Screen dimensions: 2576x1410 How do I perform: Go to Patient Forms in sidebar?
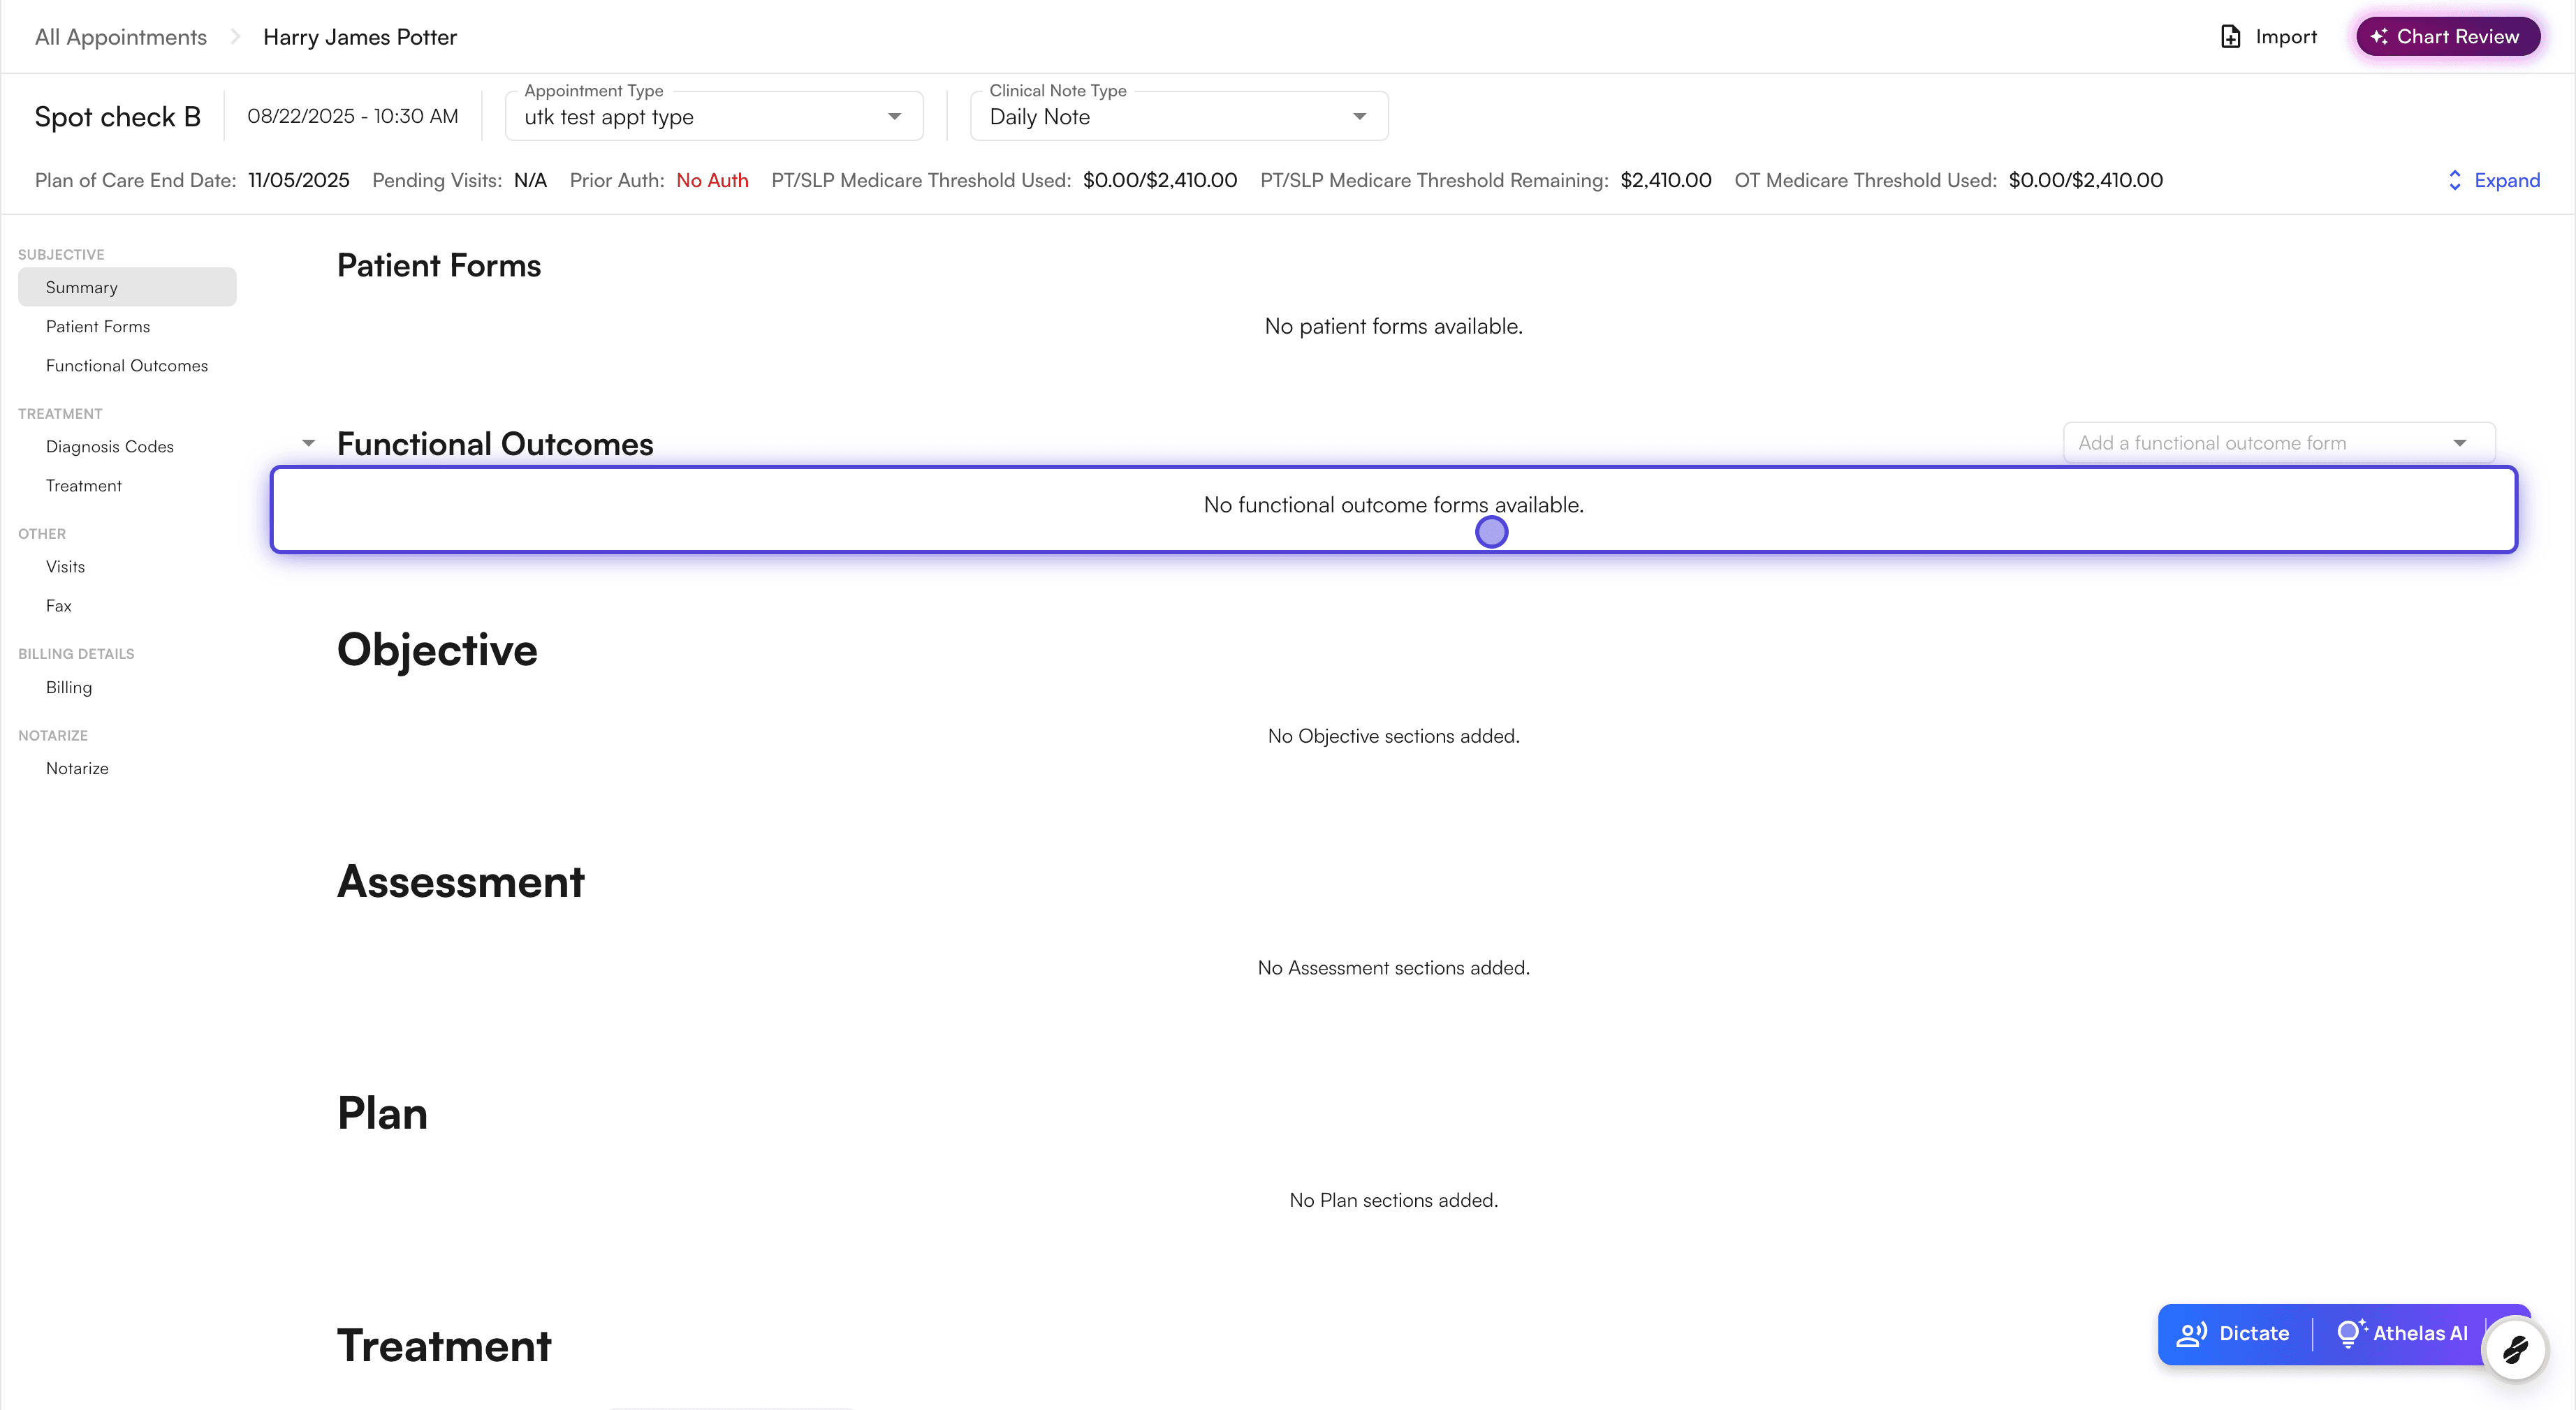tap(98, 327)
